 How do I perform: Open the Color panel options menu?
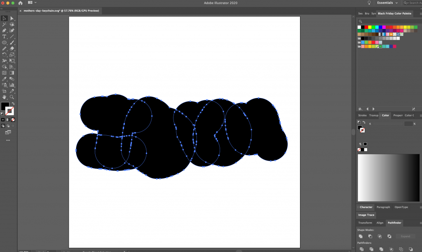(420, 115)
